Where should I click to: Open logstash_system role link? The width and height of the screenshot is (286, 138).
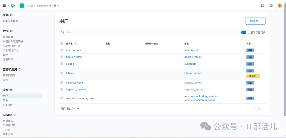click(x=194, y=90)
